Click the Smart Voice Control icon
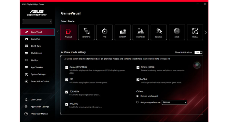 coord(26,81)
